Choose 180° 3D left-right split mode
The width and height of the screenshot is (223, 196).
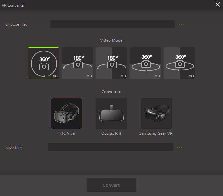point(111,63)
